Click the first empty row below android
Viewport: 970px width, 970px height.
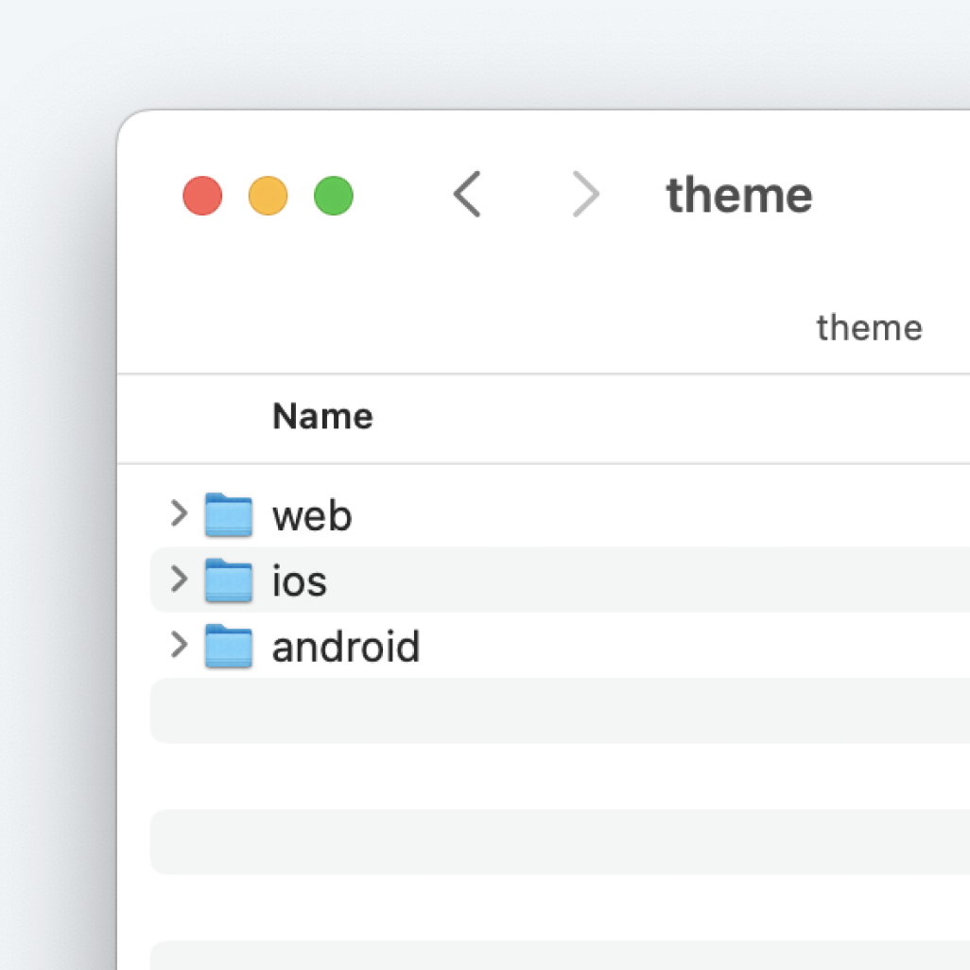pos(558,711)
